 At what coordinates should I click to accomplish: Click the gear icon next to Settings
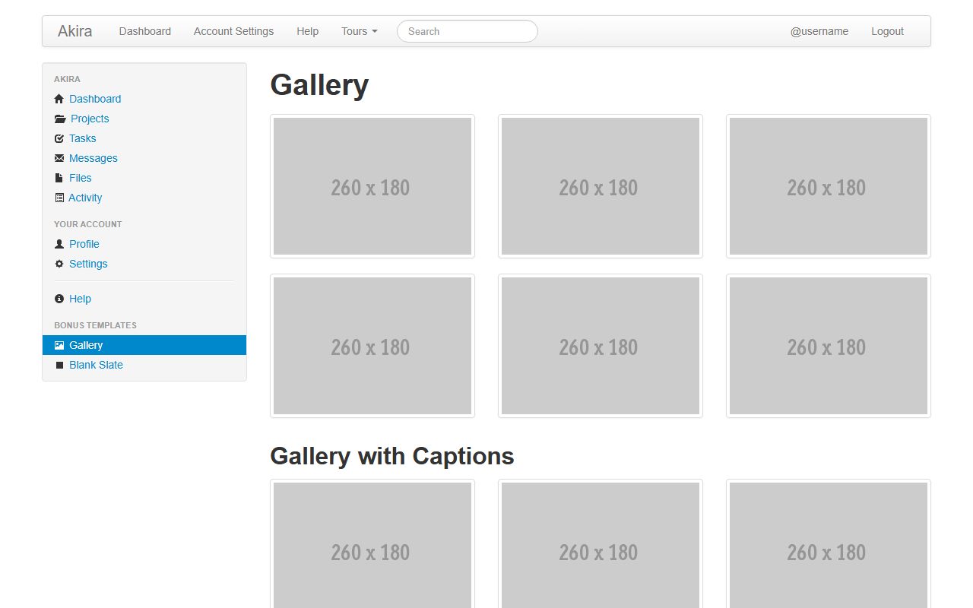pos(59,264)
